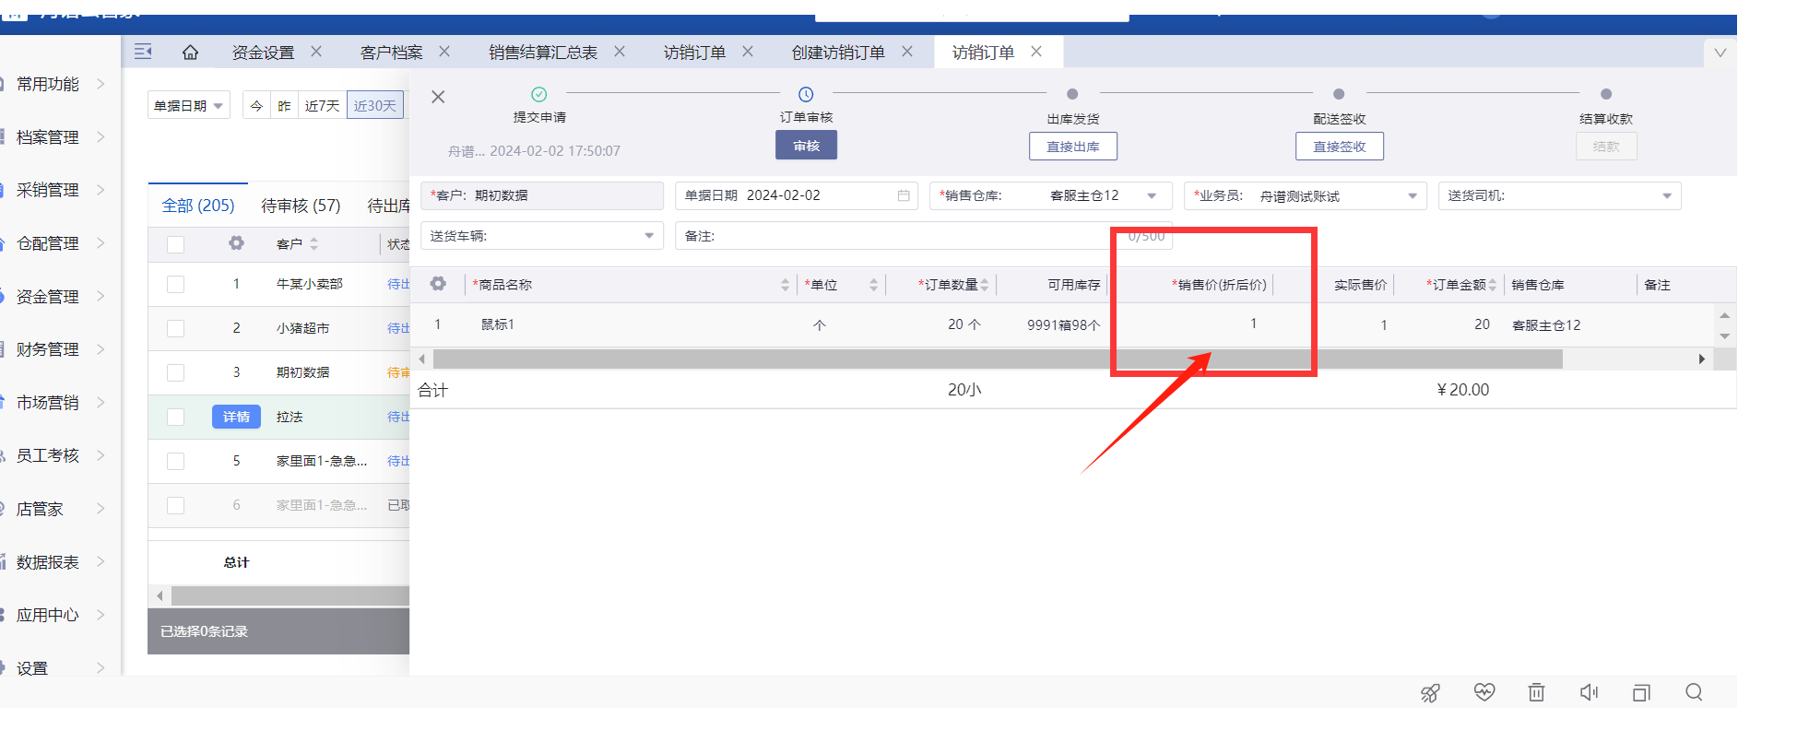Collapse sidebar with the menu fold icon
1797x742 pixels.
(143, 52)
